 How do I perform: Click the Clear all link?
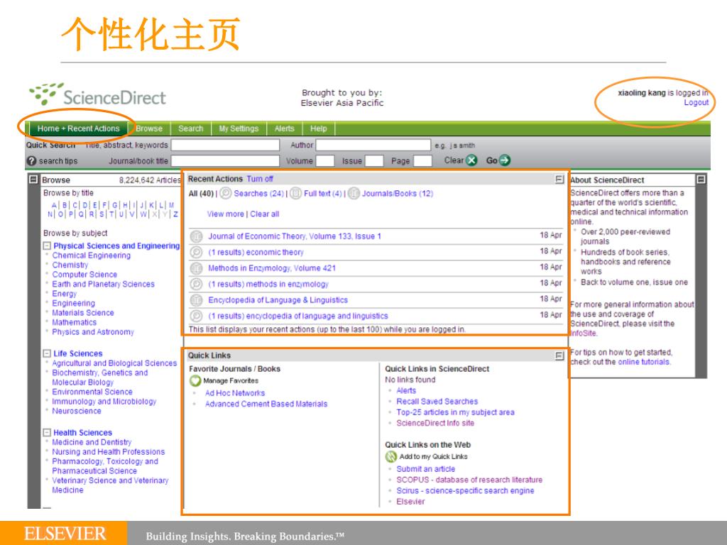pos(265,214)
